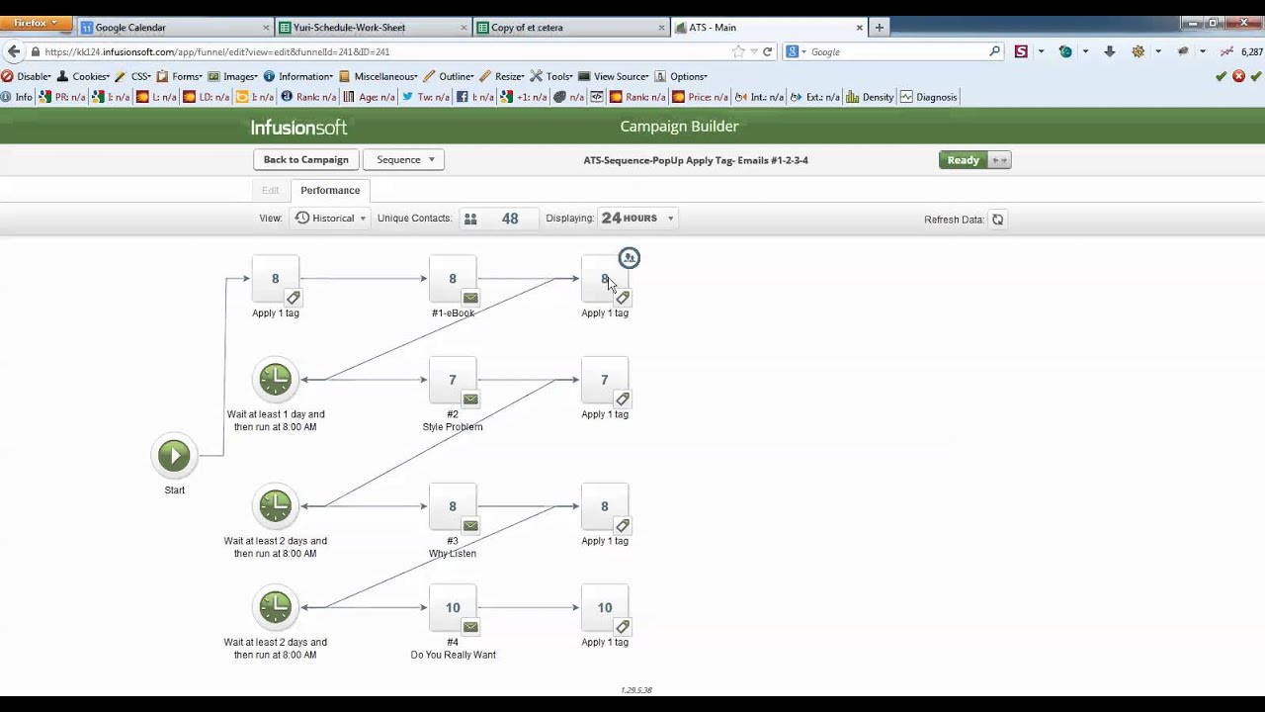Click the Unique Contacts people icon
Screen dimensions: 1265x712
(470, 219)
